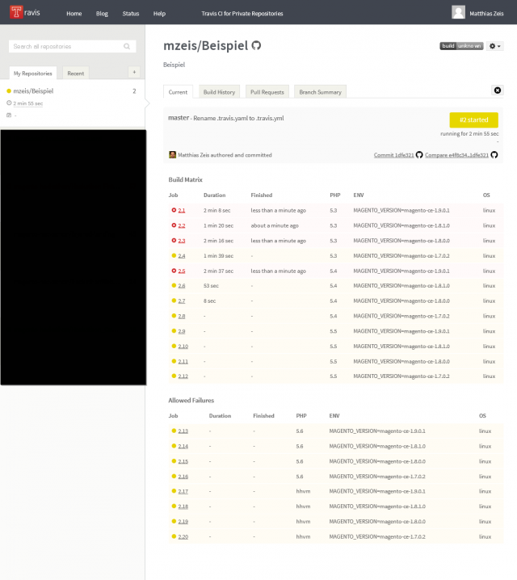The height and width of the screenshot is (580, 517).
Task: Open job 2.18 link
Action: [183, 506]
